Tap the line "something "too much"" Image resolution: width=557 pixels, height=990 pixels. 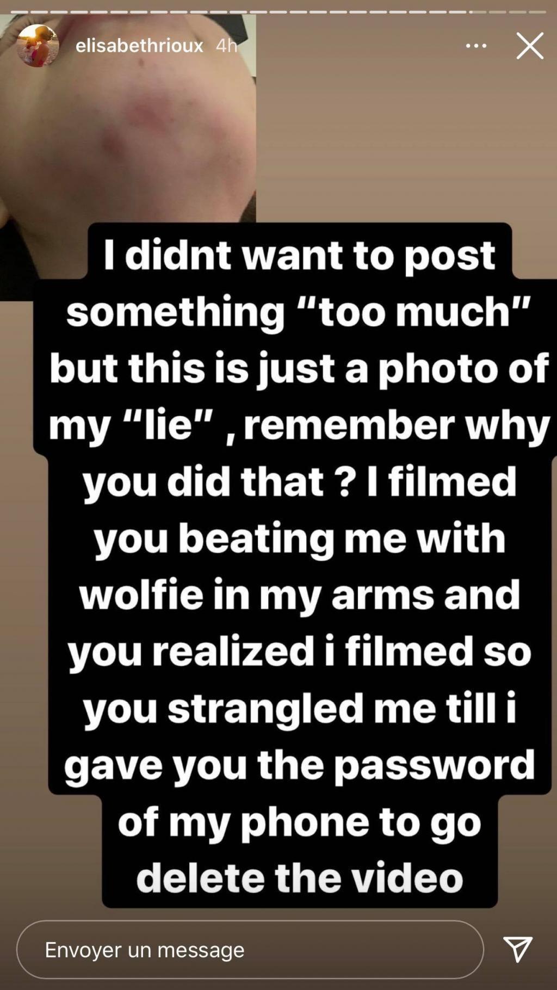pos(299,311)
